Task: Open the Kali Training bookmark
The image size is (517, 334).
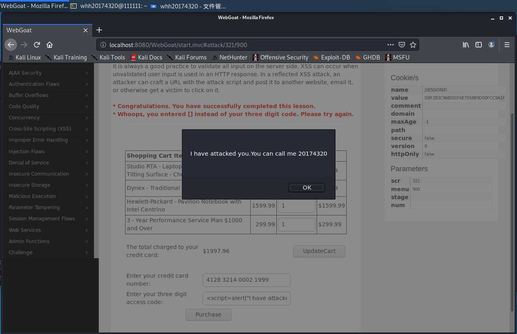Action: click(66, 57)
